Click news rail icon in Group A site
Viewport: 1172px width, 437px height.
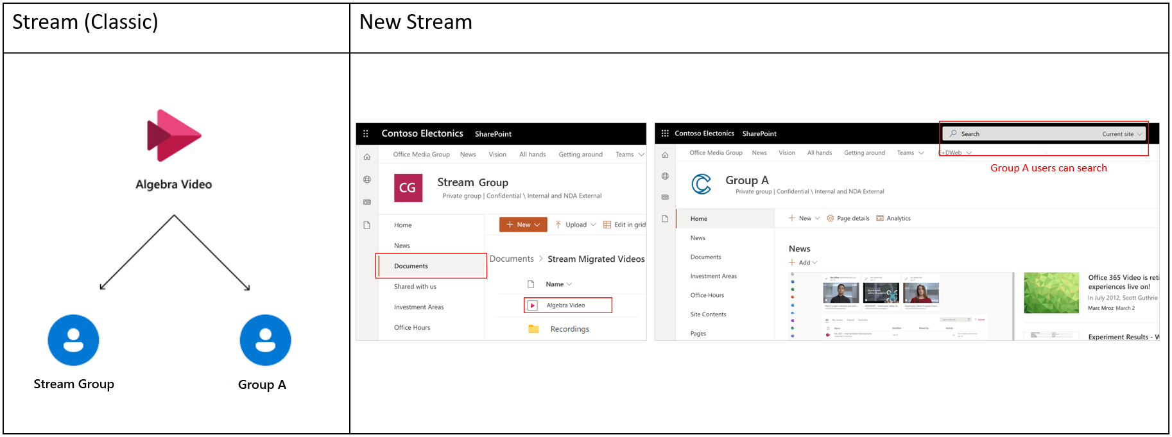click(x=665, y=197)
